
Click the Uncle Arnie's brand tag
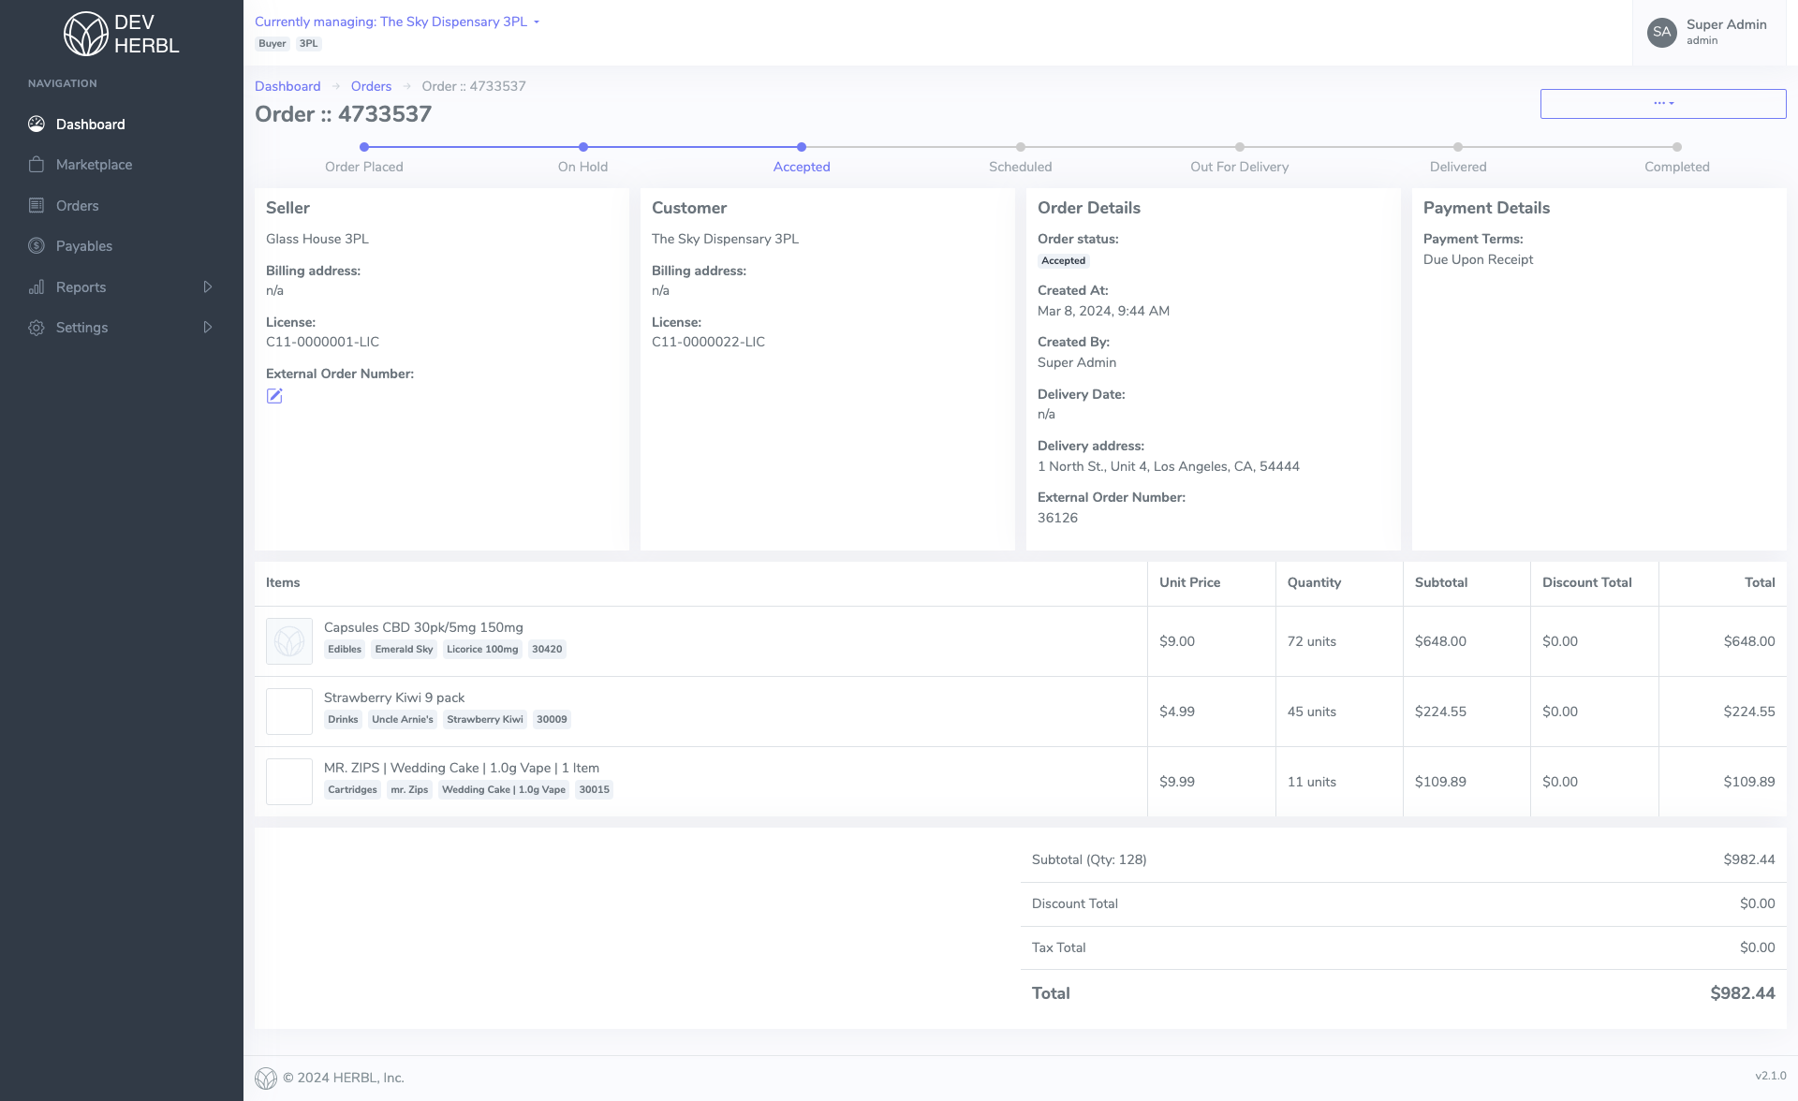coord(403,720)
